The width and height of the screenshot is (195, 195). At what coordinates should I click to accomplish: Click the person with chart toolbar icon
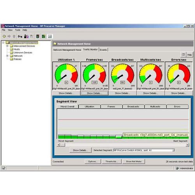26,36
